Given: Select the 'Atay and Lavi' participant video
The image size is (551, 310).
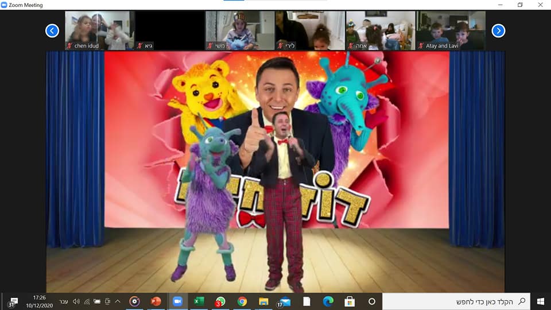Looking at the screenshot, I should click(451, 30).
